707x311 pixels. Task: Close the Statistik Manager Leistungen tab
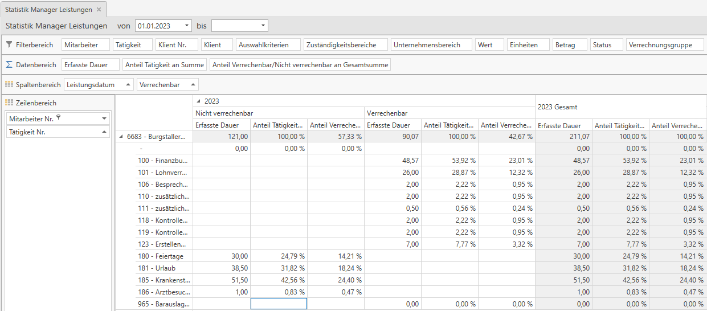[x=99, y=10]
